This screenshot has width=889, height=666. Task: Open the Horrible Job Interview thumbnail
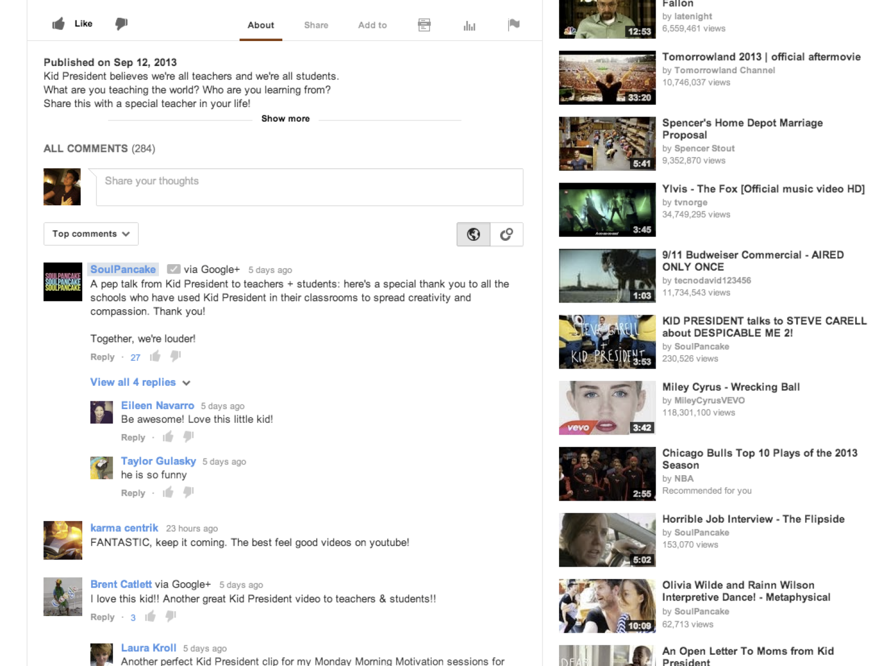coord(607,540)
